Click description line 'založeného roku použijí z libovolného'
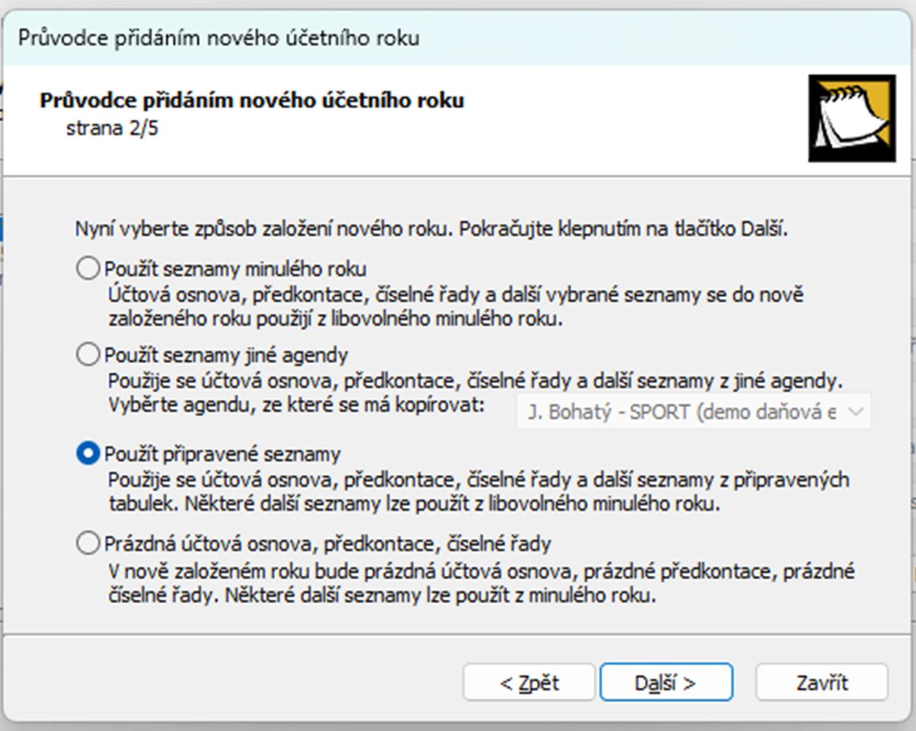Image resolution: width=916 pixels, height=731 pixels. [x=335, y=319]
